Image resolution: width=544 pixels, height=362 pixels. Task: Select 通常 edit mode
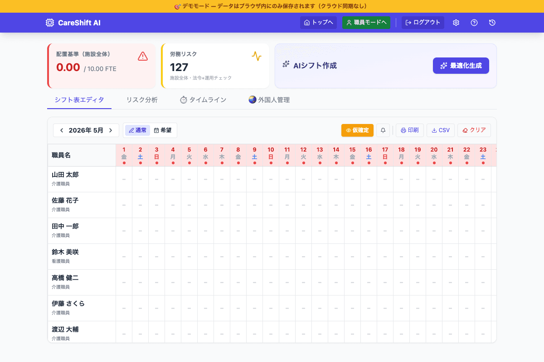pos(138,130)
